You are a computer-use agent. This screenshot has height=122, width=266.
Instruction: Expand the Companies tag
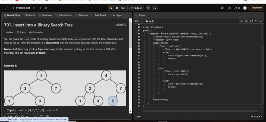[36, 32]
